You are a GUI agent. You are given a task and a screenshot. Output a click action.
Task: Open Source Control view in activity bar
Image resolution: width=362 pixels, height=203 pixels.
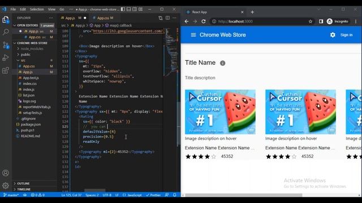click(6, 45)
